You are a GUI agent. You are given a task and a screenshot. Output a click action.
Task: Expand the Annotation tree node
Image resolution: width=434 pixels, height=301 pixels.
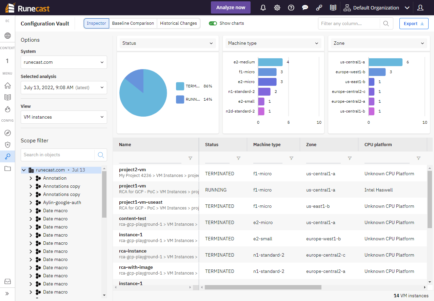(31, 178)
